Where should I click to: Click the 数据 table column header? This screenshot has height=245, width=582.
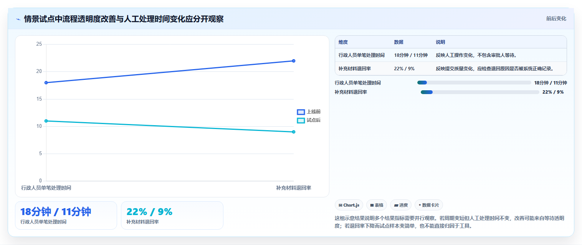click(398, 42)
